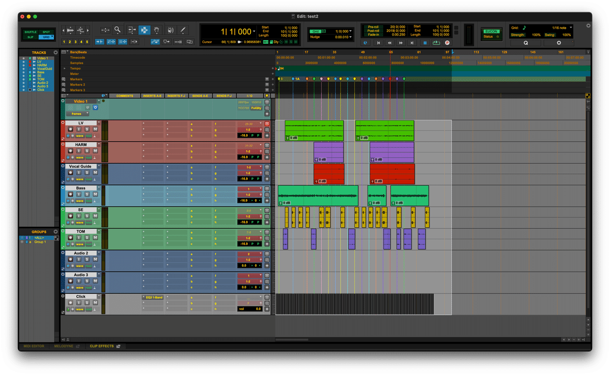
Task: Enable SPOT edit mode
Action: [46, 32]
